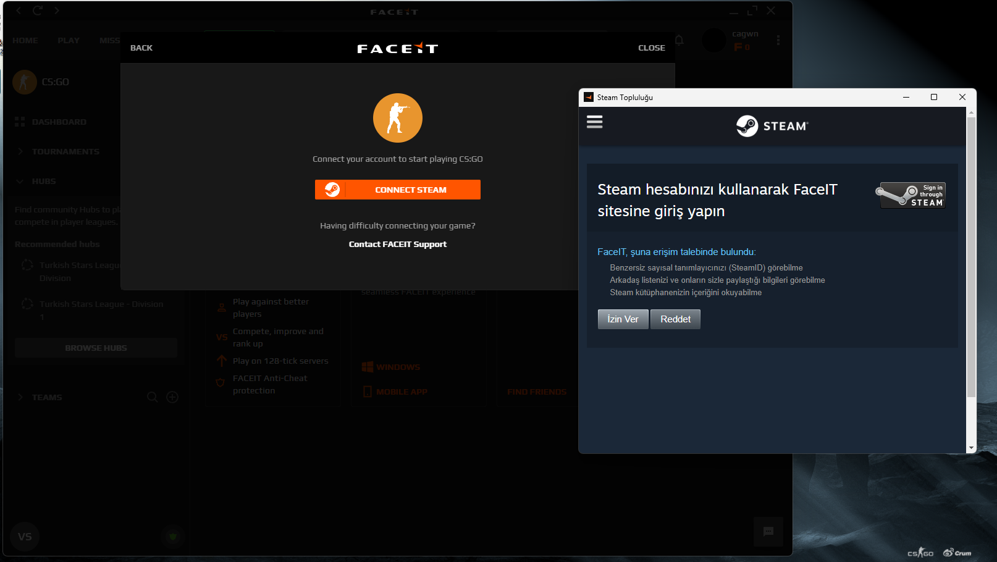Click the text 'Connect your account to start playing CS:GO'
Viewport: 997px width, 562px height.
[398, 159]
